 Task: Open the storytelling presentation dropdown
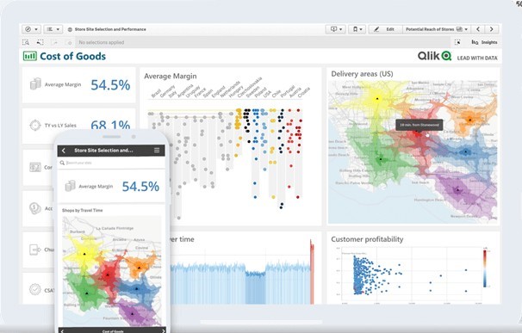coord(336,29)
